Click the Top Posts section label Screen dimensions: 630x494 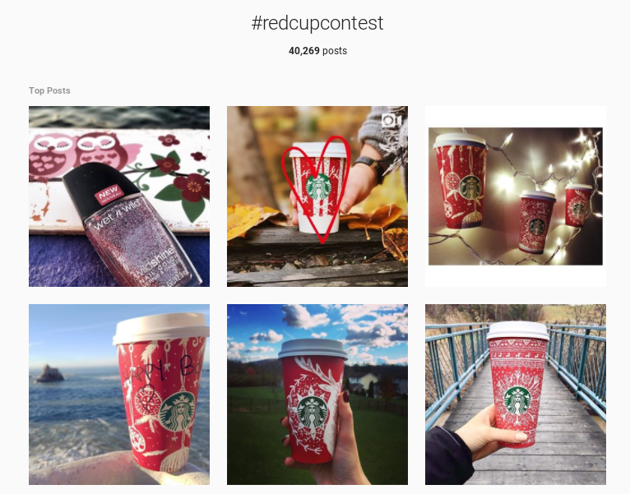click(49, 90)
